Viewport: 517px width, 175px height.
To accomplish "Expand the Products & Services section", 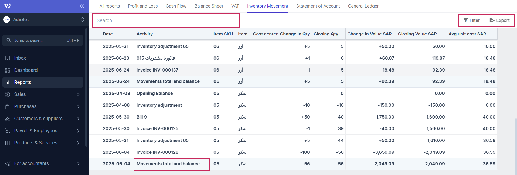I will pos(78,143).
